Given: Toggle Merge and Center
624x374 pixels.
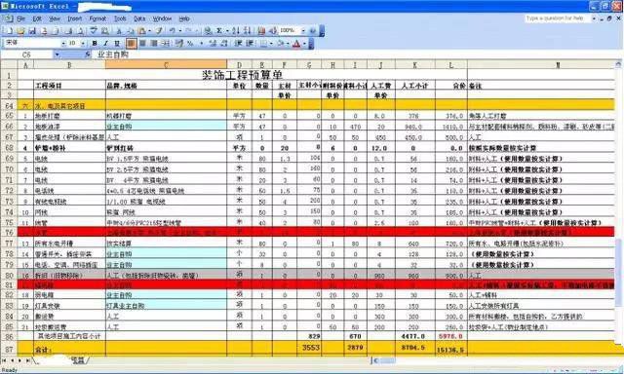Looking at the screenshot, I should tap(165, 43).
